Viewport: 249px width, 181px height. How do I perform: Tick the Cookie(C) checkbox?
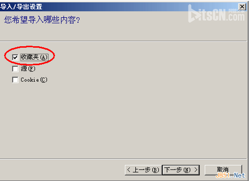[x=15, y=80]
